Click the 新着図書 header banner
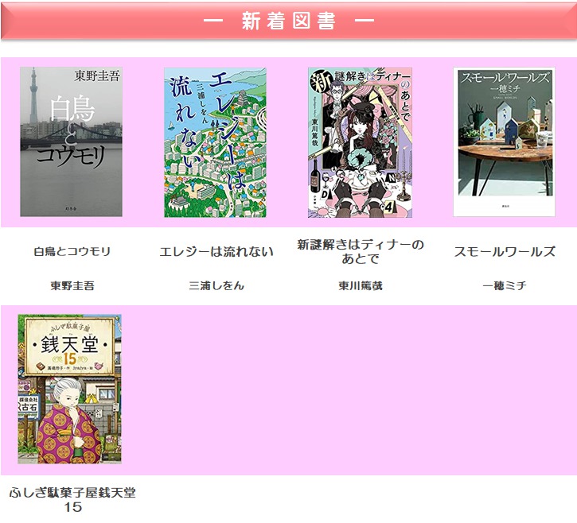 [x=288, y=21]
